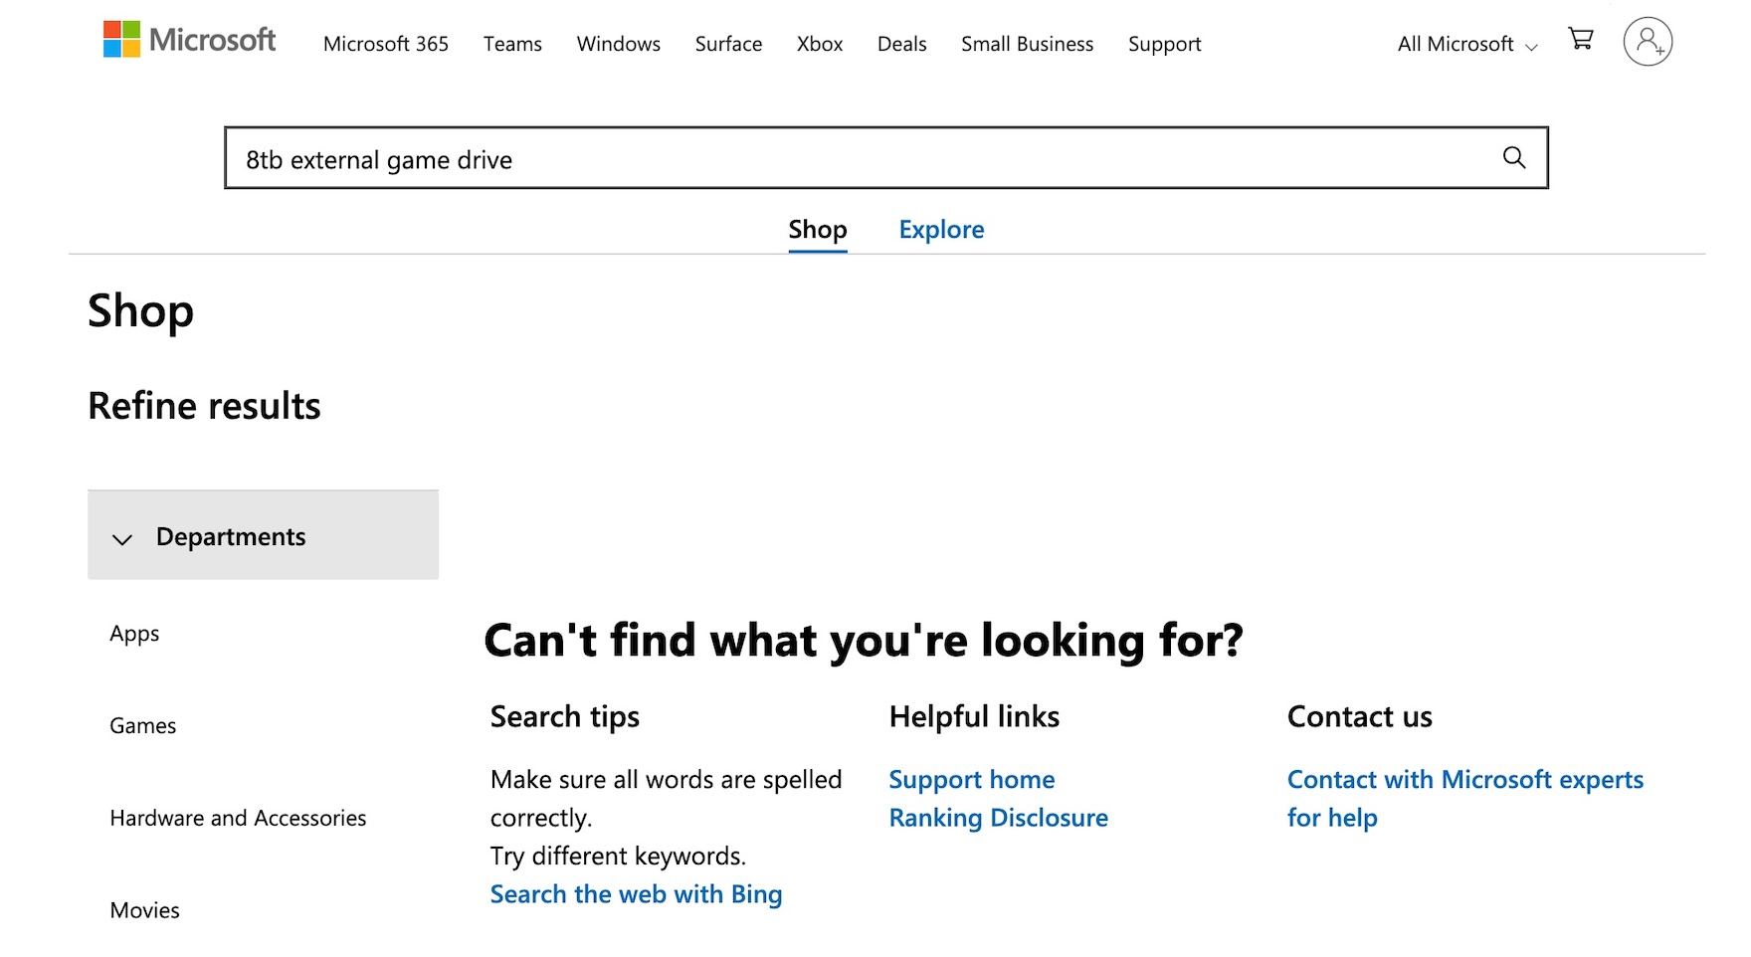Expand the All Microsoft dropdown
1751x957 pixels.
click(x=1466, y=44)
